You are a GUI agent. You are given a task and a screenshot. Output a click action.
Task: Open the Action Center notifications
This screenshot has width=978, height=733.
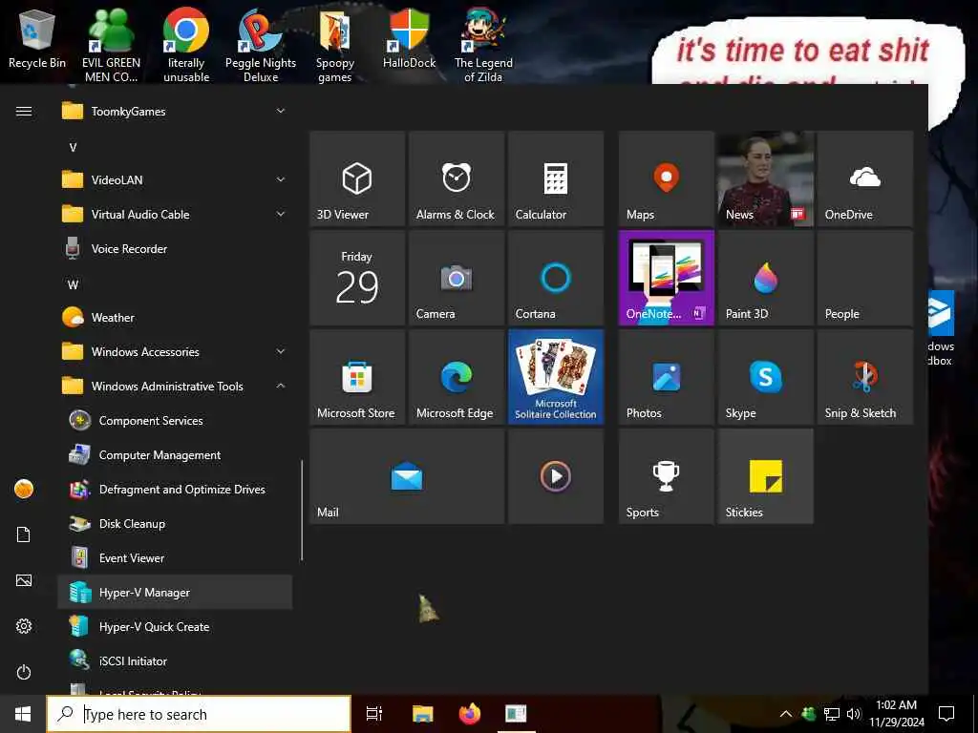pyautogui.click(x=946, y=714)
